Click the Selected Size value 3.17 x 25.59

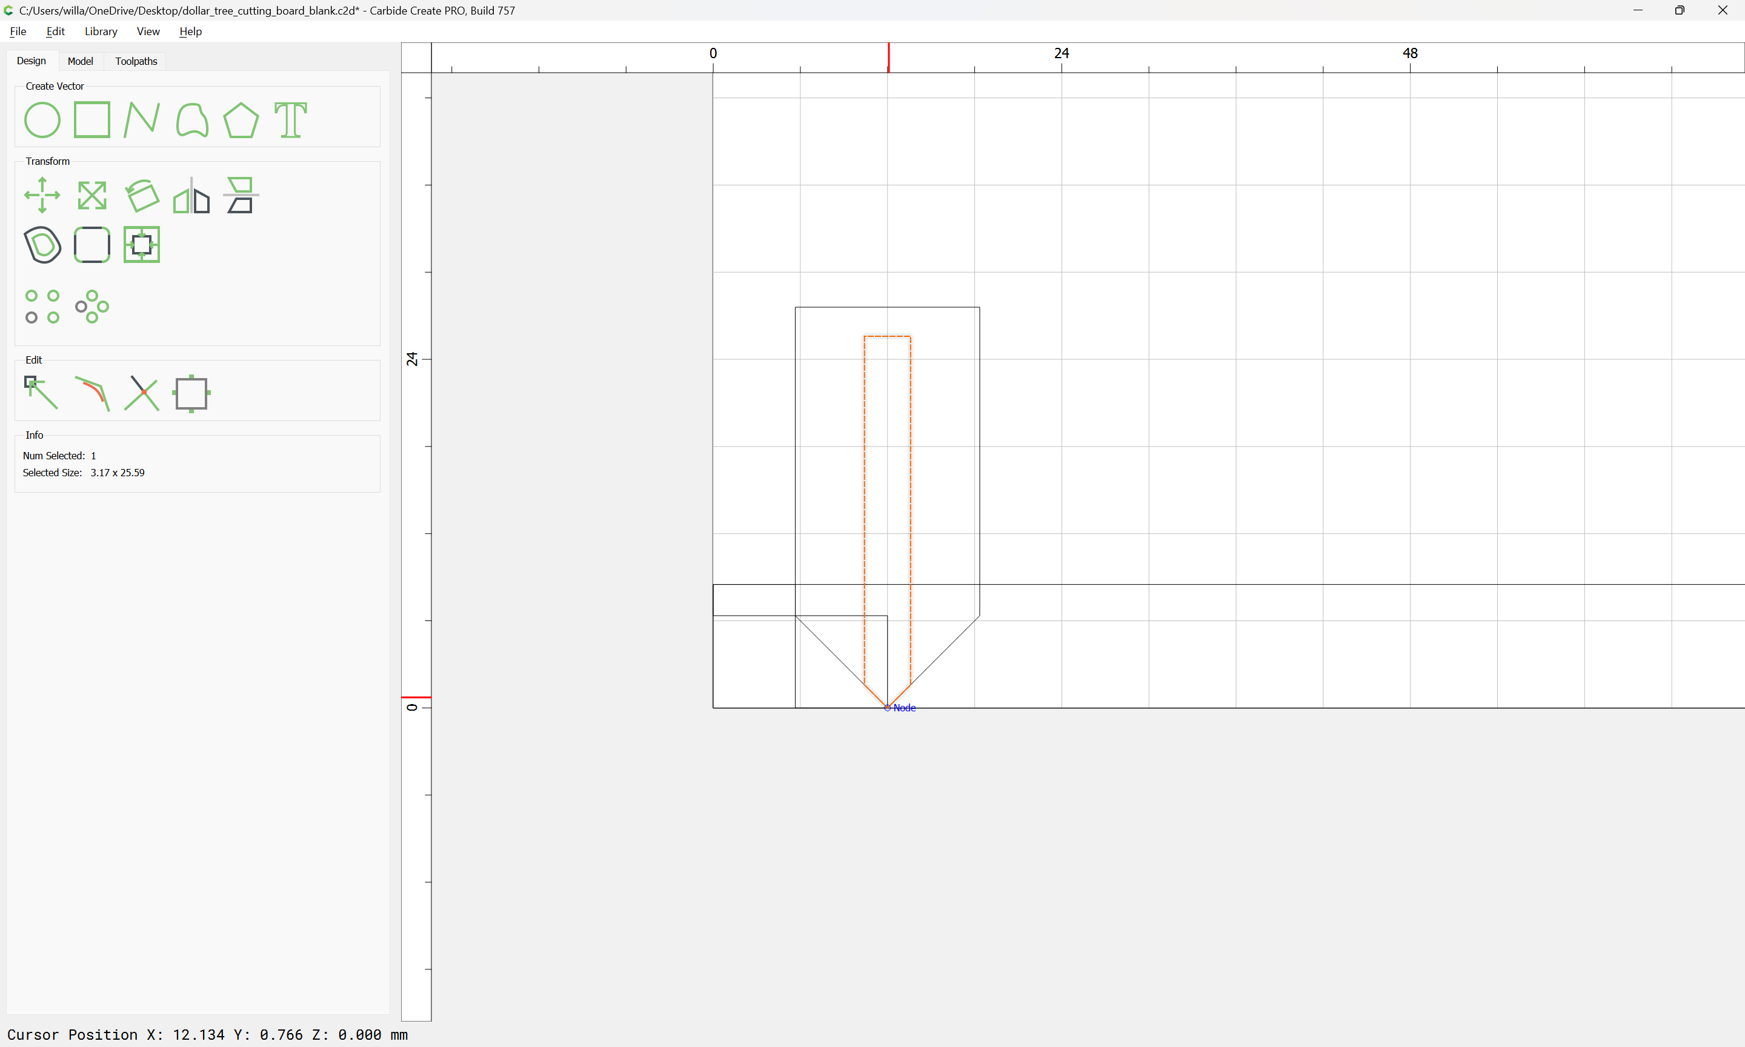[x=117, y=473]
